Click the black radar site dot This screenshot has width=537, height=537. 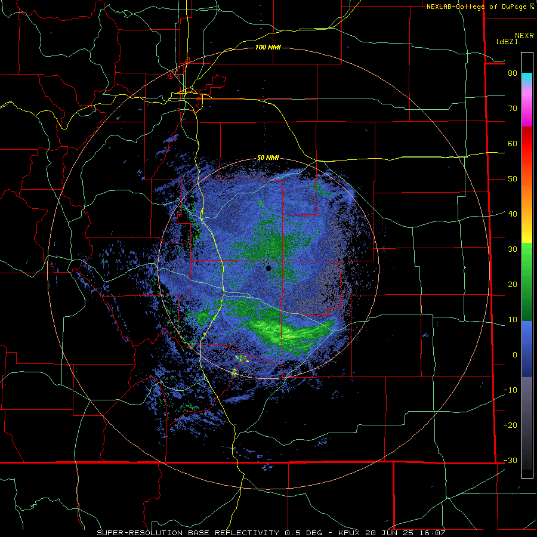pos(268,268)
